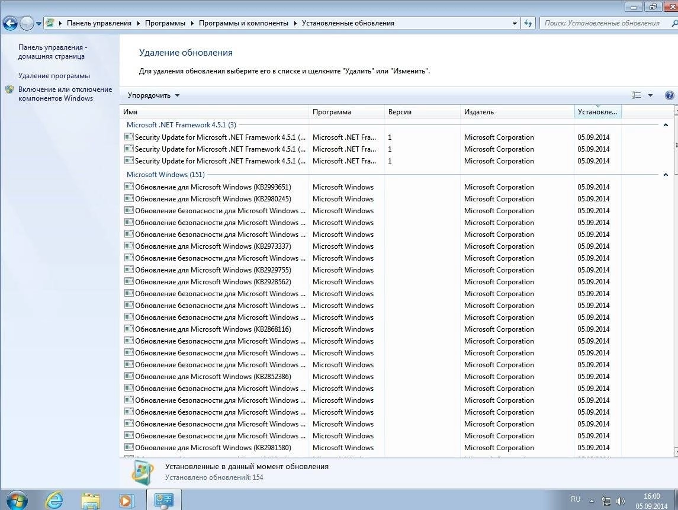This screenshot has width=678, height=510.
Task: Select update KB2928562
Action: [371, 281]
